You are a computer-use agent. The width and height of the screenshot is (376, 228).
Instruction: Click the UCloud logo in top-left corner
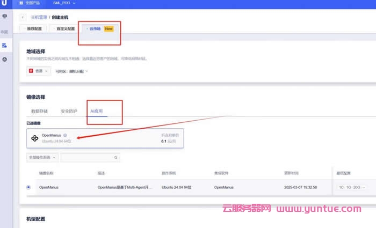coord(5,3)
